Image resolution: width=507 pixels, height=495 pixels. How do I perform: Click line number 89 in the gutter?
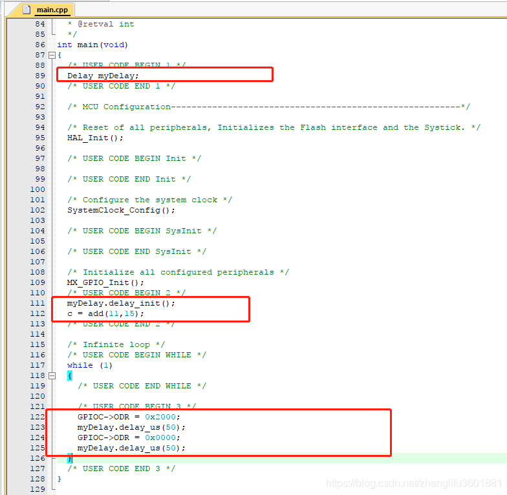(x=40, y=76)
